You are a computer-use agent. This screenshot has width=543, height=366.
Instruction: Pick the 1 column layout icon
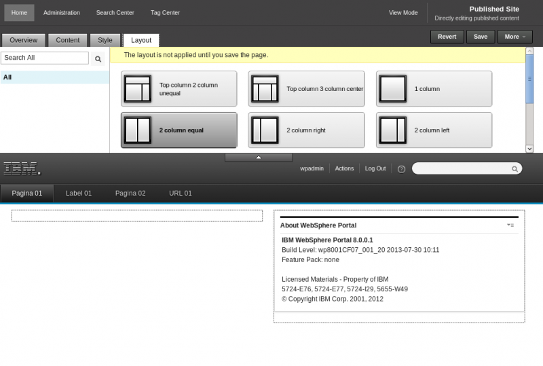(392, 89)
